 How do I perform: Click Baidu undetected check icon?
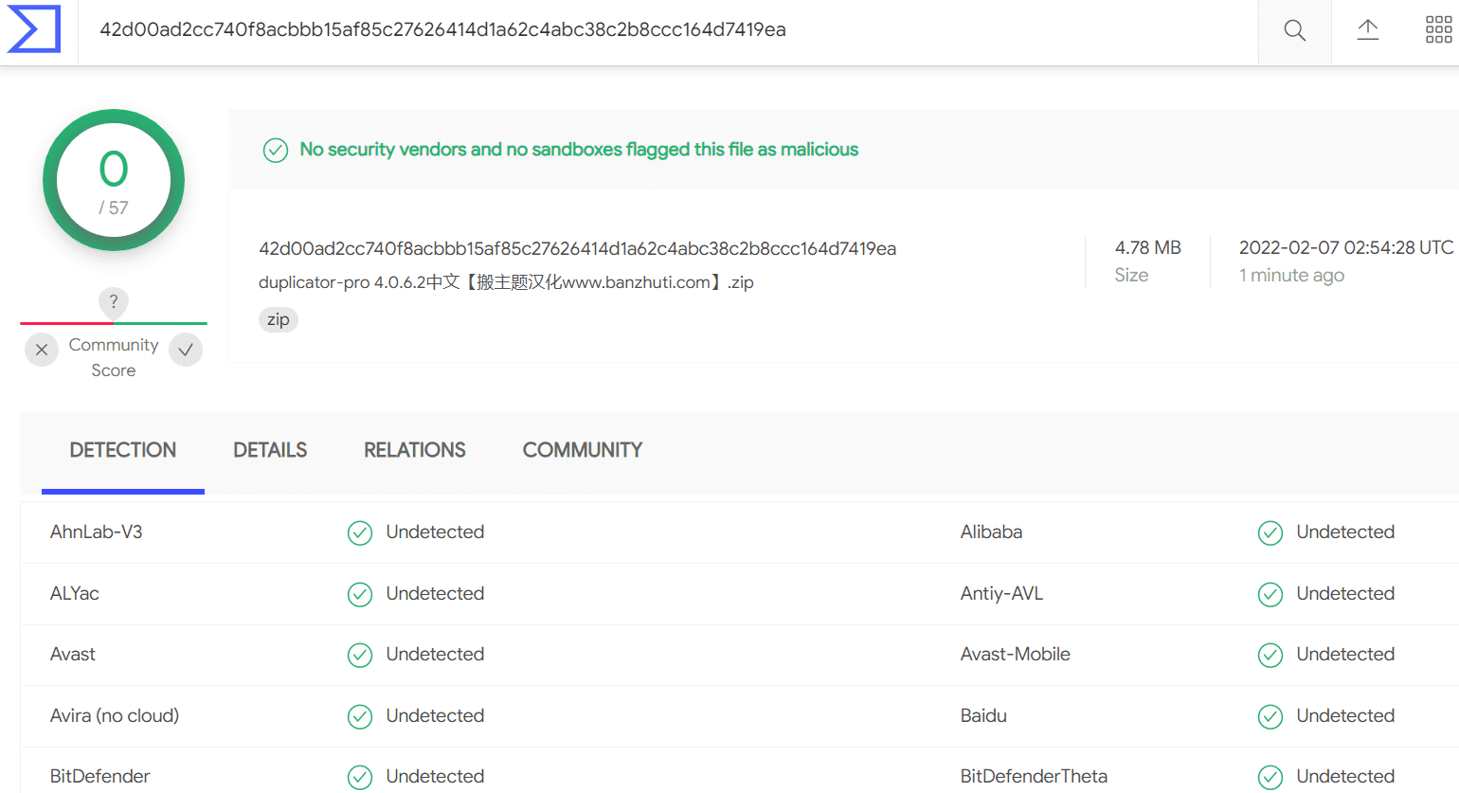(1270, 717)
